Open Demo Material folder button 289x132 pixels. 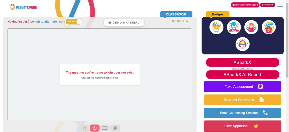(124, 23)
